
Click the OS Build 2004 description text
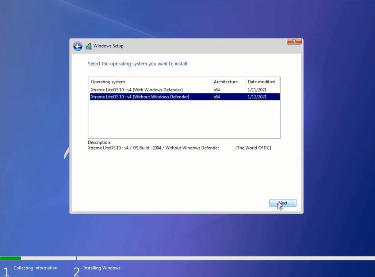point(153,148)
